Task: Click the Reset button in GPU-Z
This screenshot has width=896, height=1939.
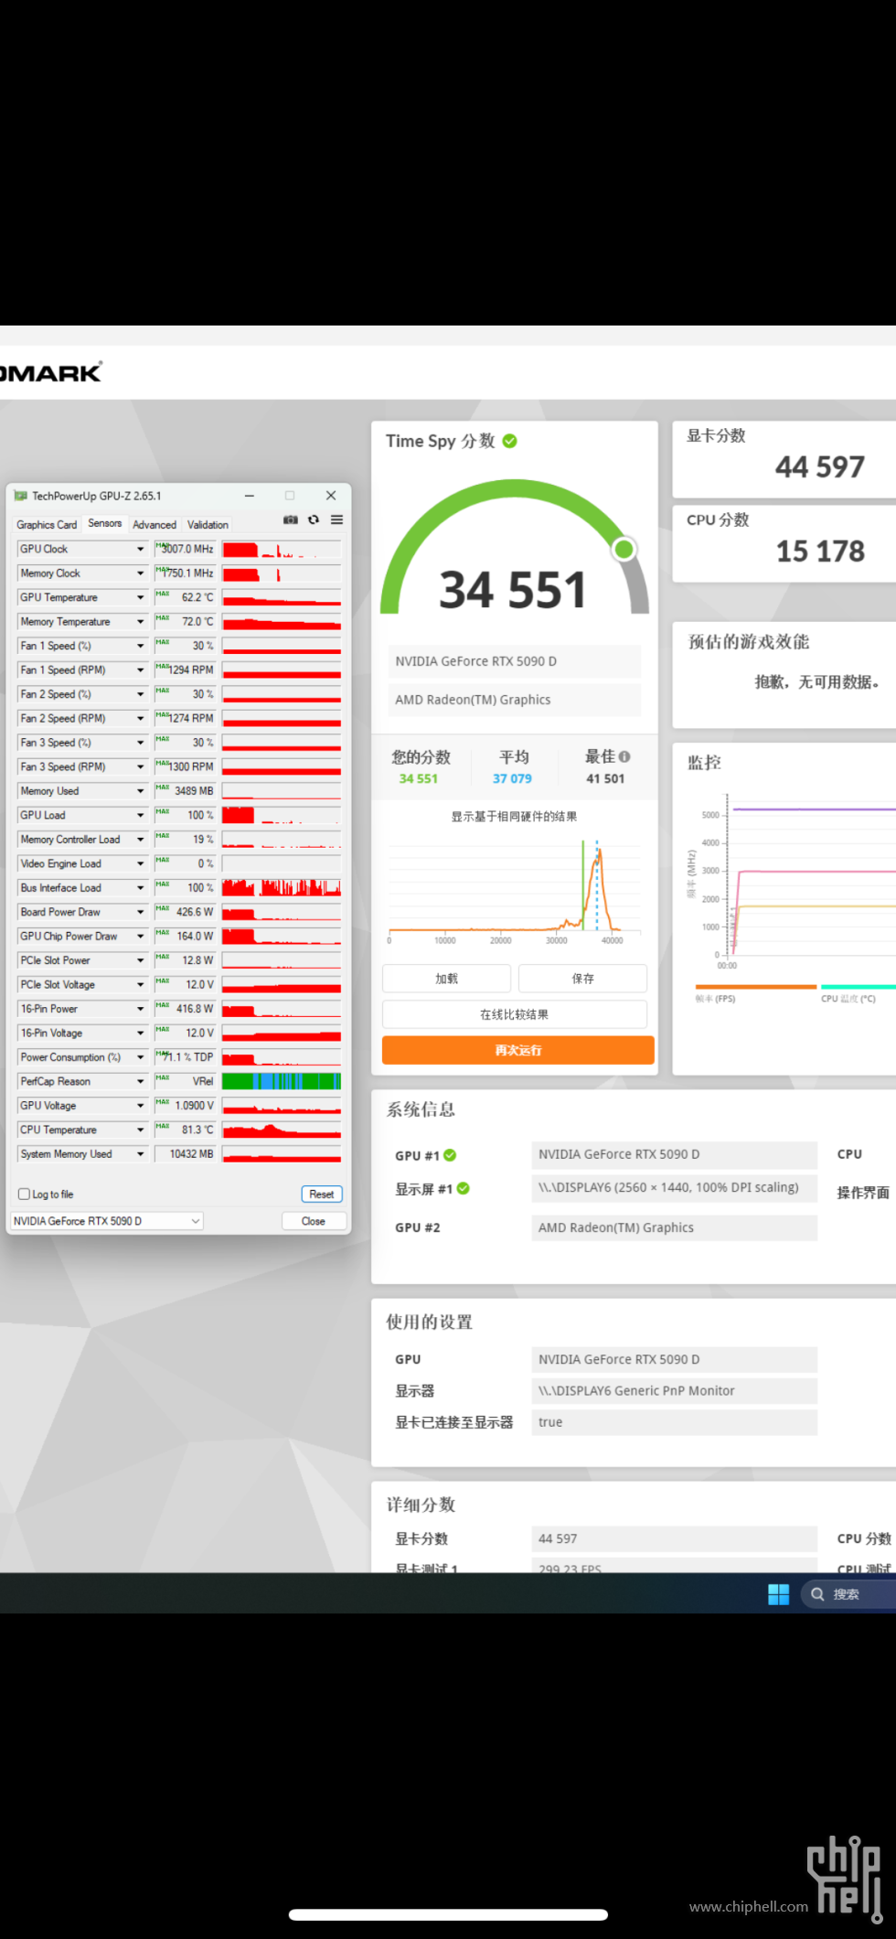Action: pos(322,1194)
